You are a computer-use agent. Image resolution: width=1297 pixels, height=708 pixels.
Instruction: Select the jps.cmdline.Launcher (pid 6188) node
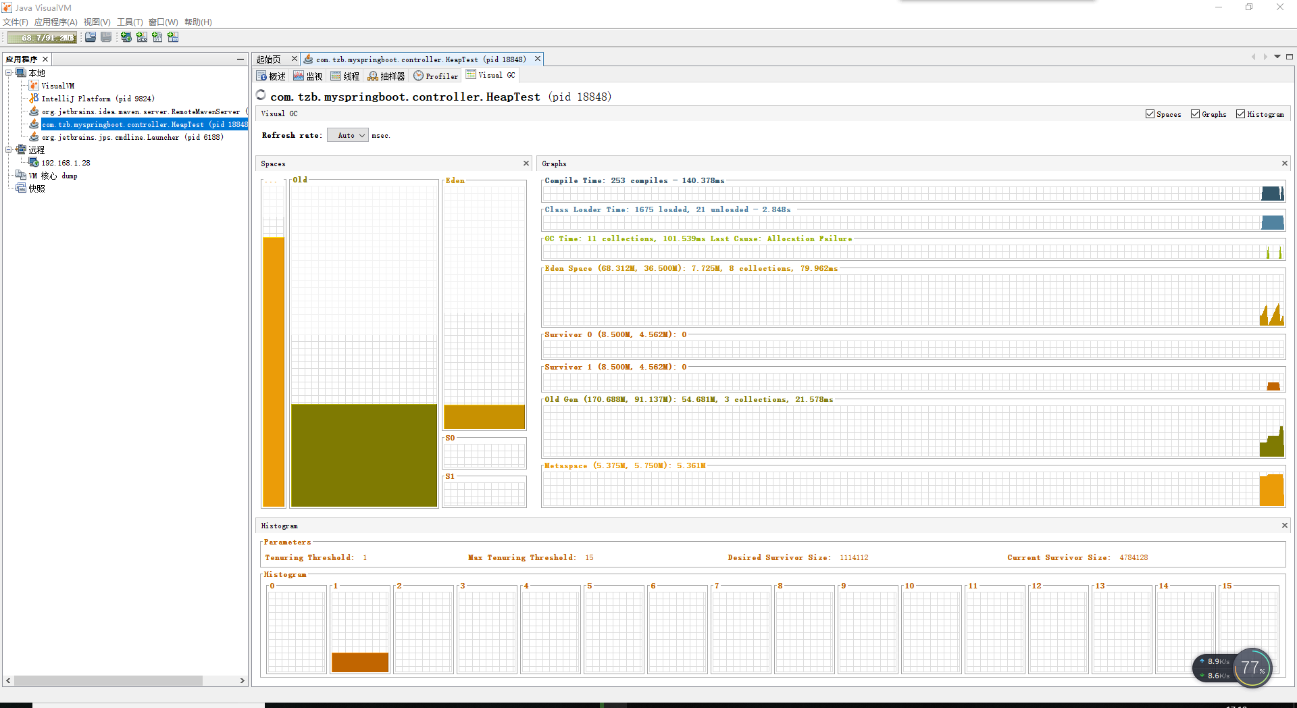(132, 137)
